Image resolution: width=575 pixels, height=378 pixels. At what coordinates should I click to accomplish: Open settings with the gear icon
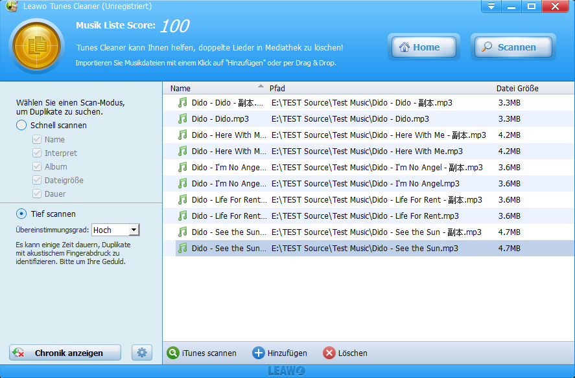pos(142,353)
